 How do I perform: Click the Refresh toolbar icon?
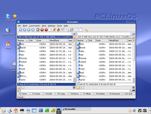click(33, 30)
